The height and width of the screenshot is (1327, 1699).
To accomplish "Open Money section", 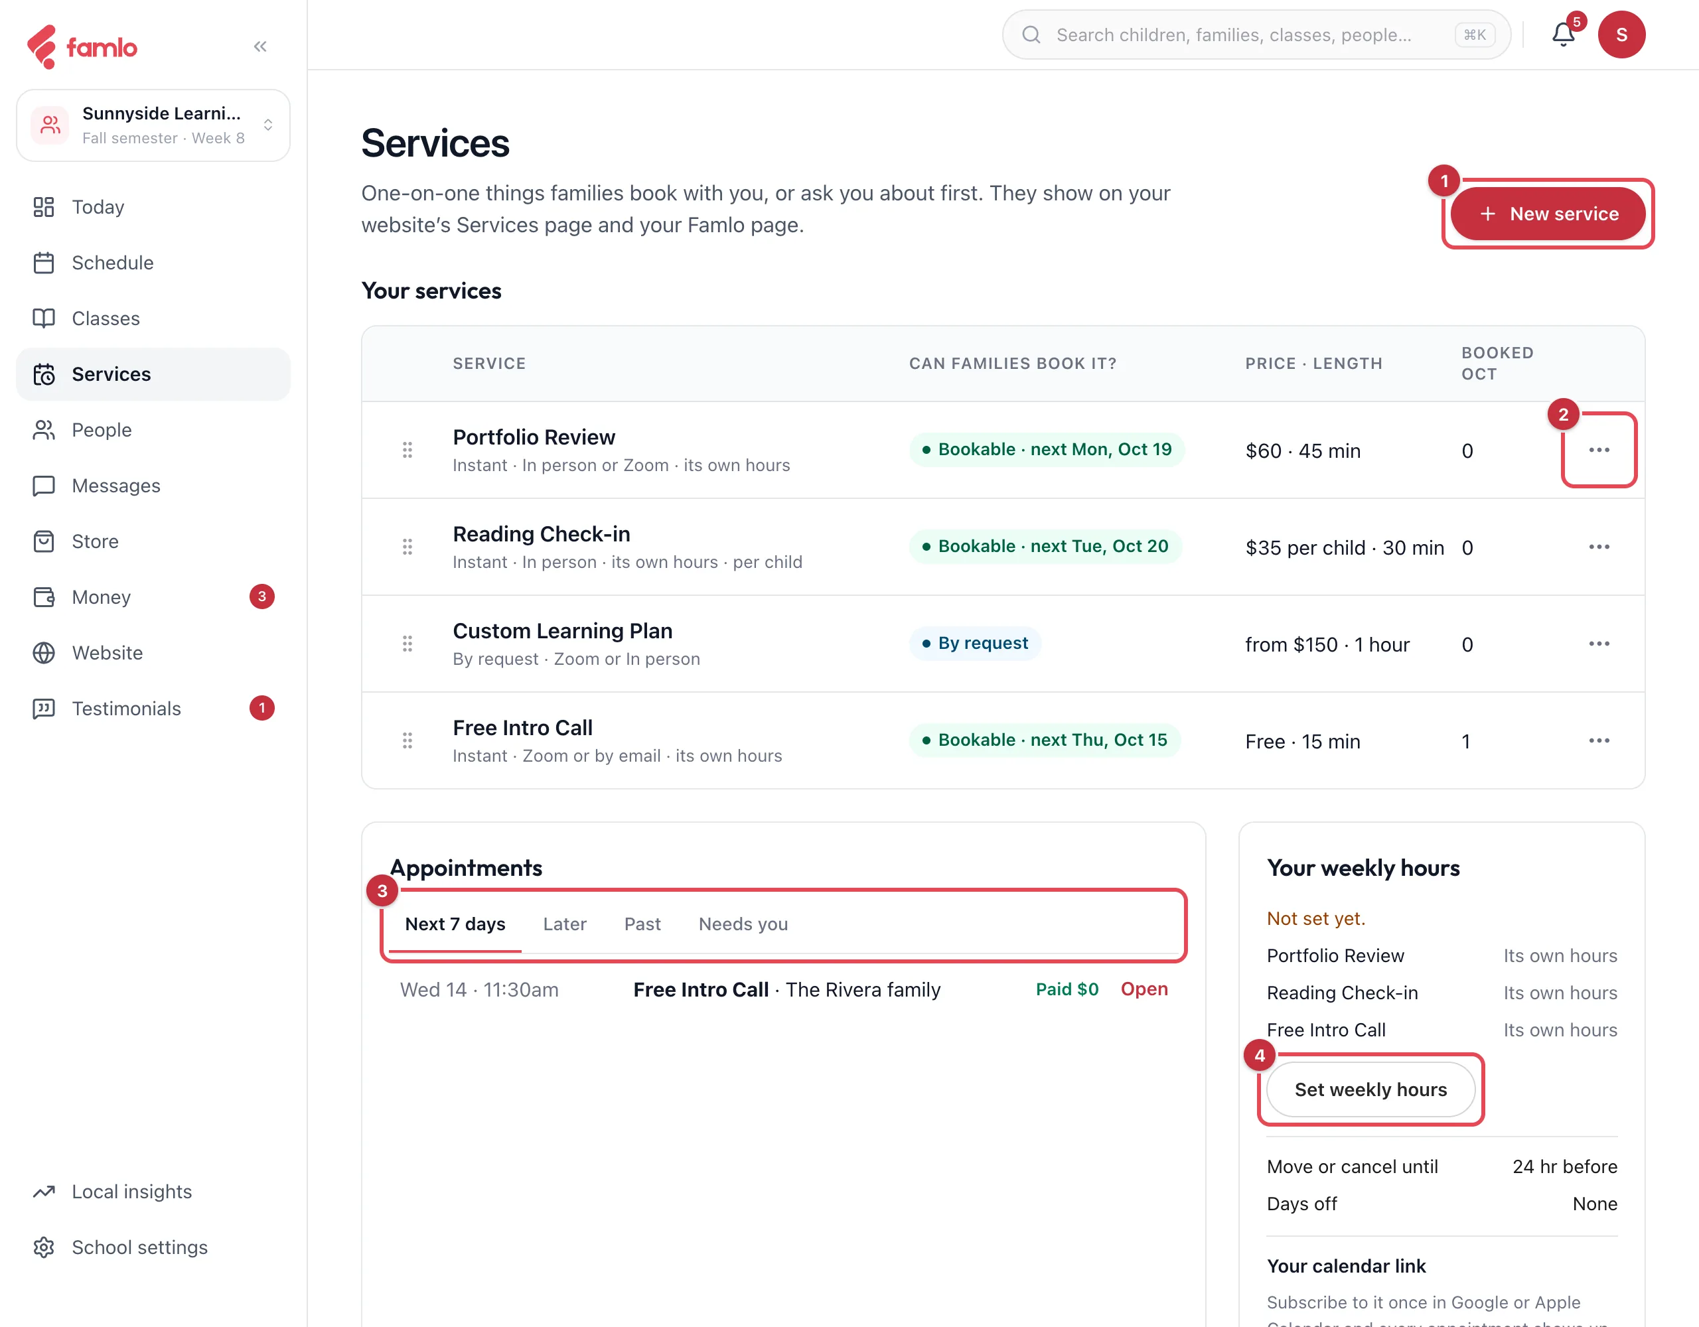I will point(153,596).
